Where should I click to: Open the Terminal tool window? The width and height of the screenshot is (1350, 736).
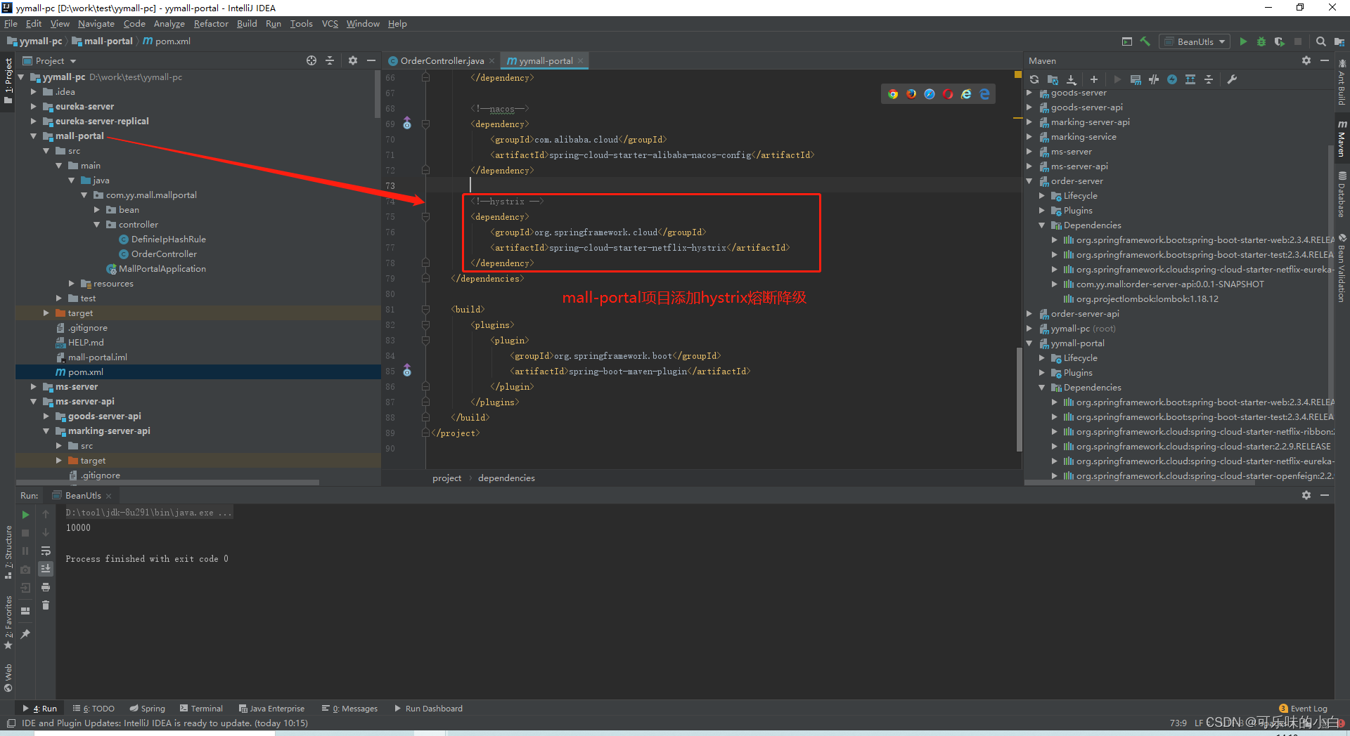201,709
